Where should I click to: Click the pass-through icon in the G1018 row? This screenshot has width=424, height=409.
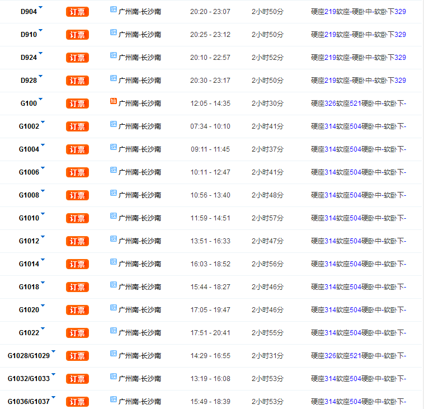[114, 285]
